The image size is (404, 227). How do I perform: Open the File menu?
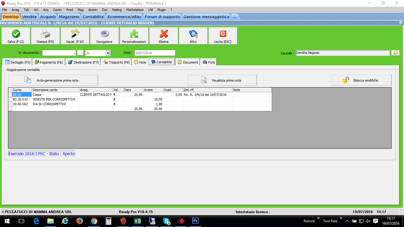point(4,10)
